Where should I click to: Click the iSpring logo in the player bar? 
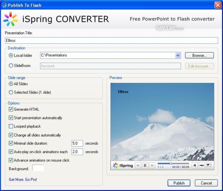(123, 165)
